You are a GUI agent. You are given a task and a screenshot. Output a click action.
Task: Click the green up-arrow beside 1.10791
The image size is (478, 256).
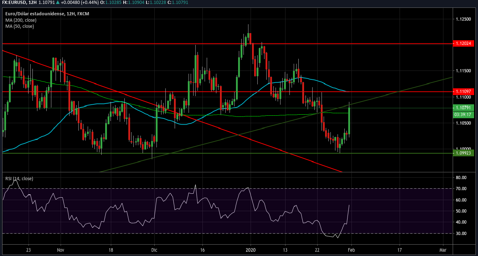[58, 2]
